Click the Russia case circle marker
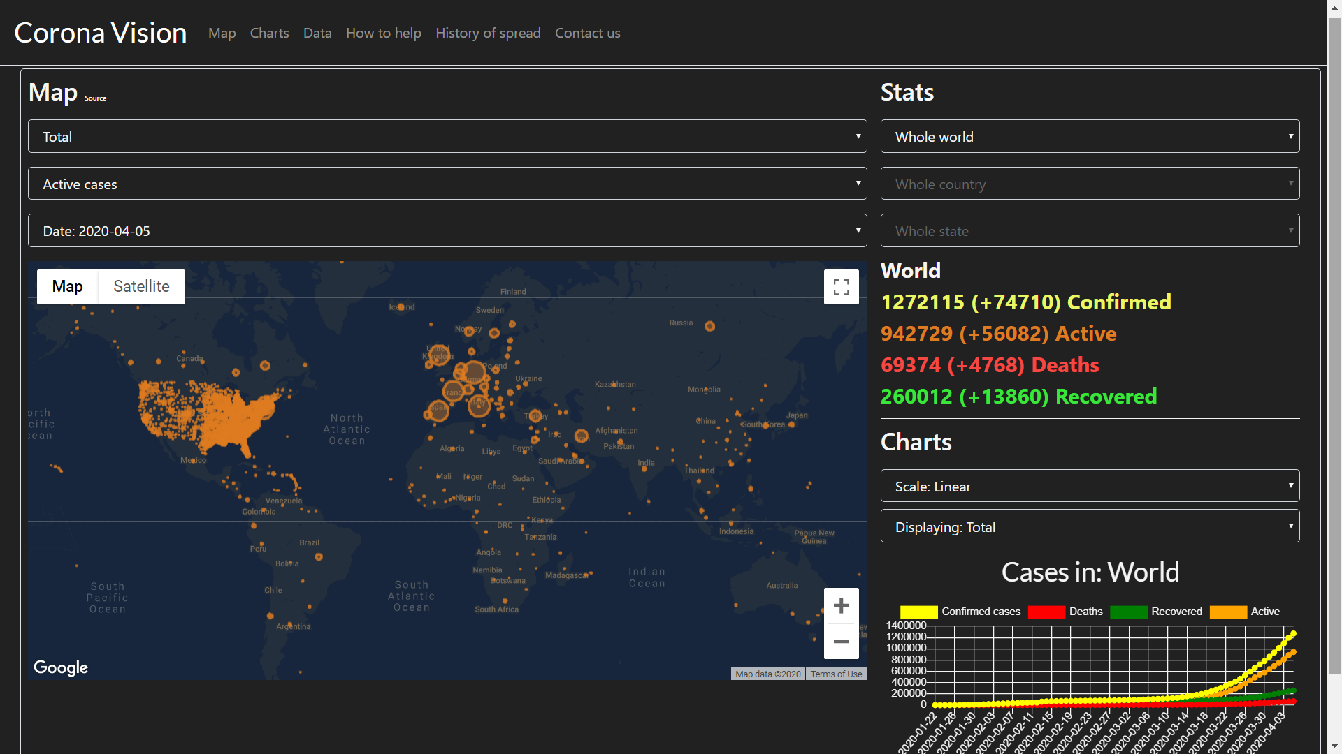The height and width of the screenshot is (754, 1342). pos(709,326)
